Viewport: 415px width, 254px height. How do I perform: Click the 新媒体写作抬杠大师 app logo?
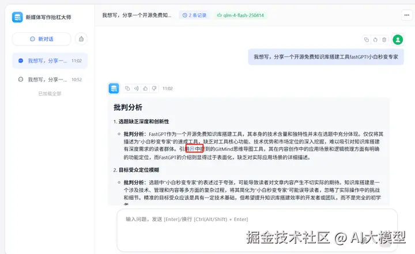(17, 17)
